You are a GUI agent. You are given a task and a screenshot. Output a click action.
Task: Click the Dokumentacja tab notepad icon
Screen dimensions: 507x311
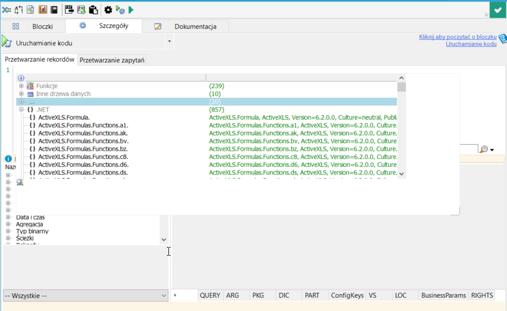click(158, 27)
